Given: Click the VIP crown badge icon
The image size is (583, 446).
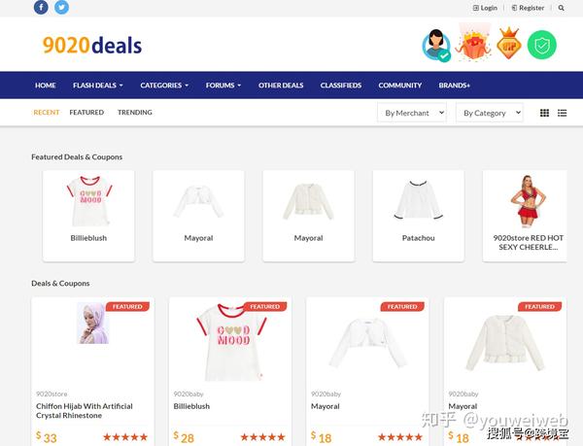Looking at the screenshot, I should [x=508, y=44].
